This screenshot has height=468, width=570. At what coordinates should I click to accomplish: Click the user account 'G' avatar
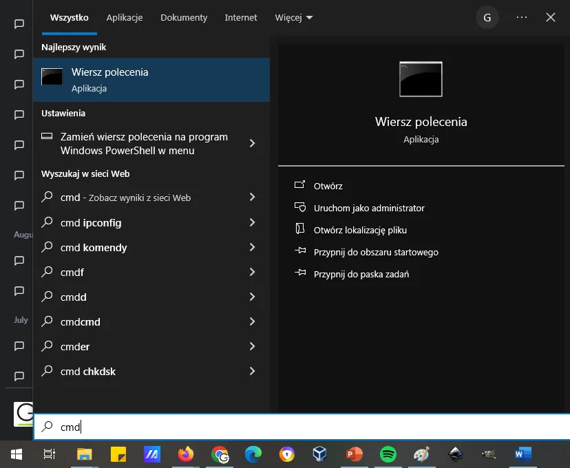pyautogui.click(x=487, y=18)
